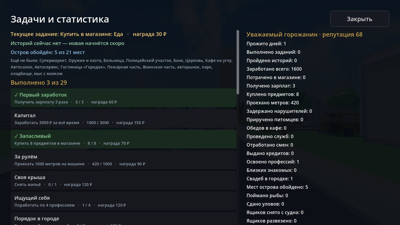Click the Мест острова обойдено: 5 stat
This screenshot has height=225, width=400.
tap(277, 187)
